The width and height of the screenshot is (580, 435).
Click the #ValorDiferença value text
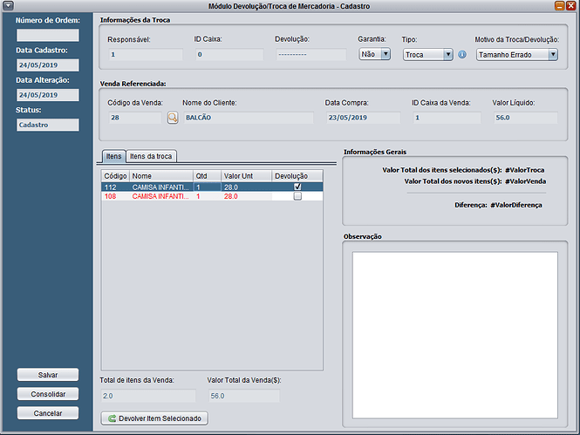point(516,205)
